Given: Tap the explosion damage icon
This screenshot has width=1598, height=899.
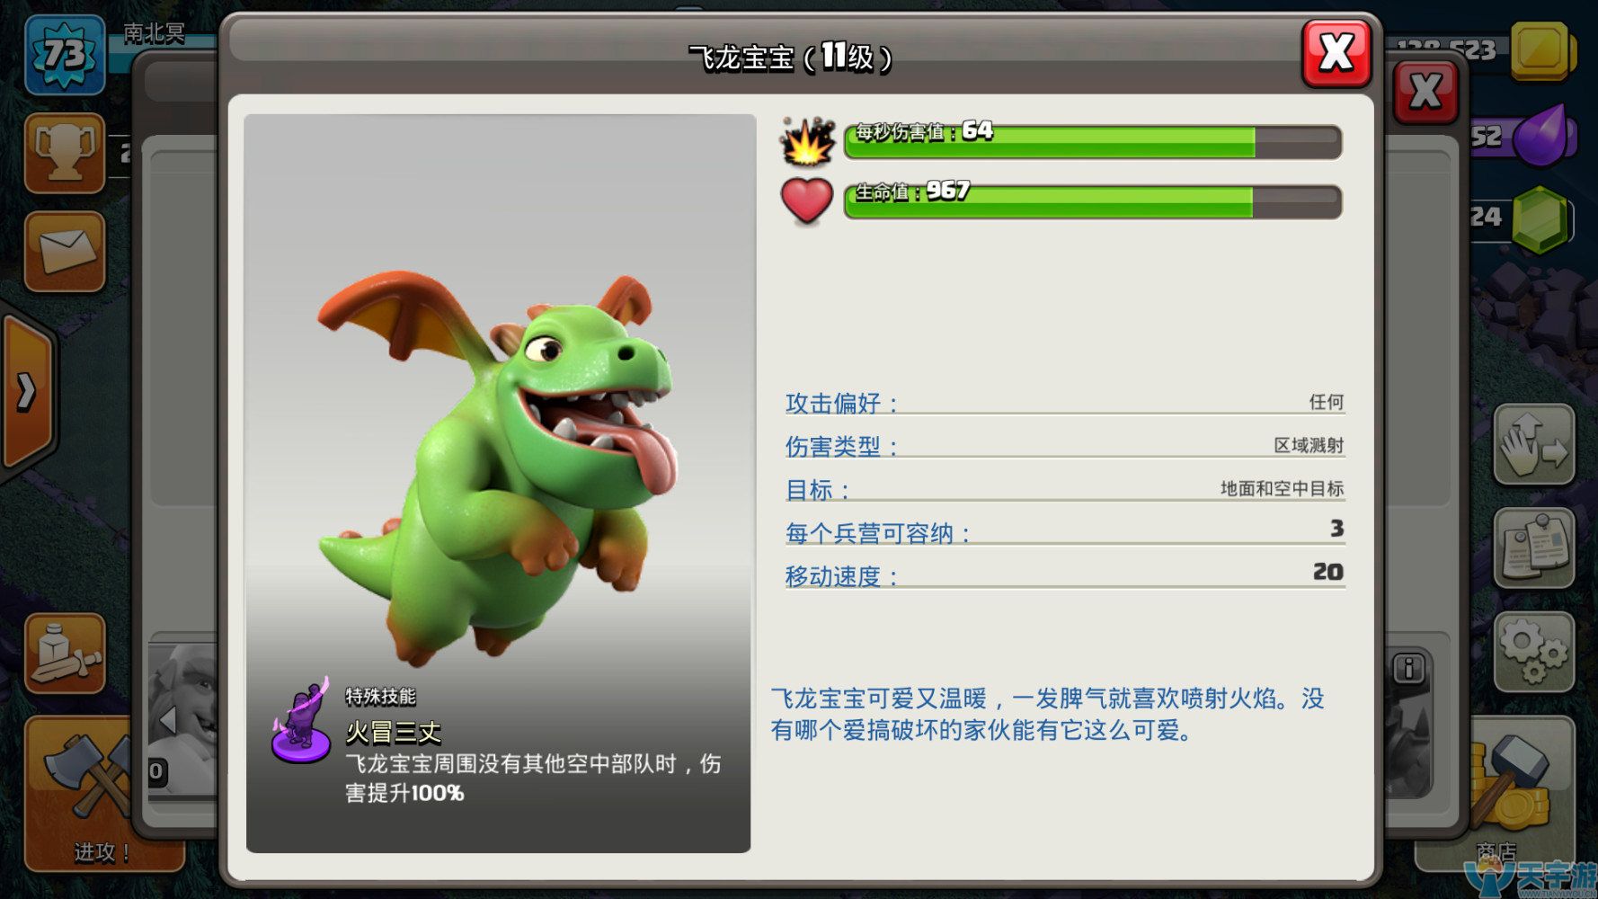Looking at the screenshot, I should [x=807, y=142].
